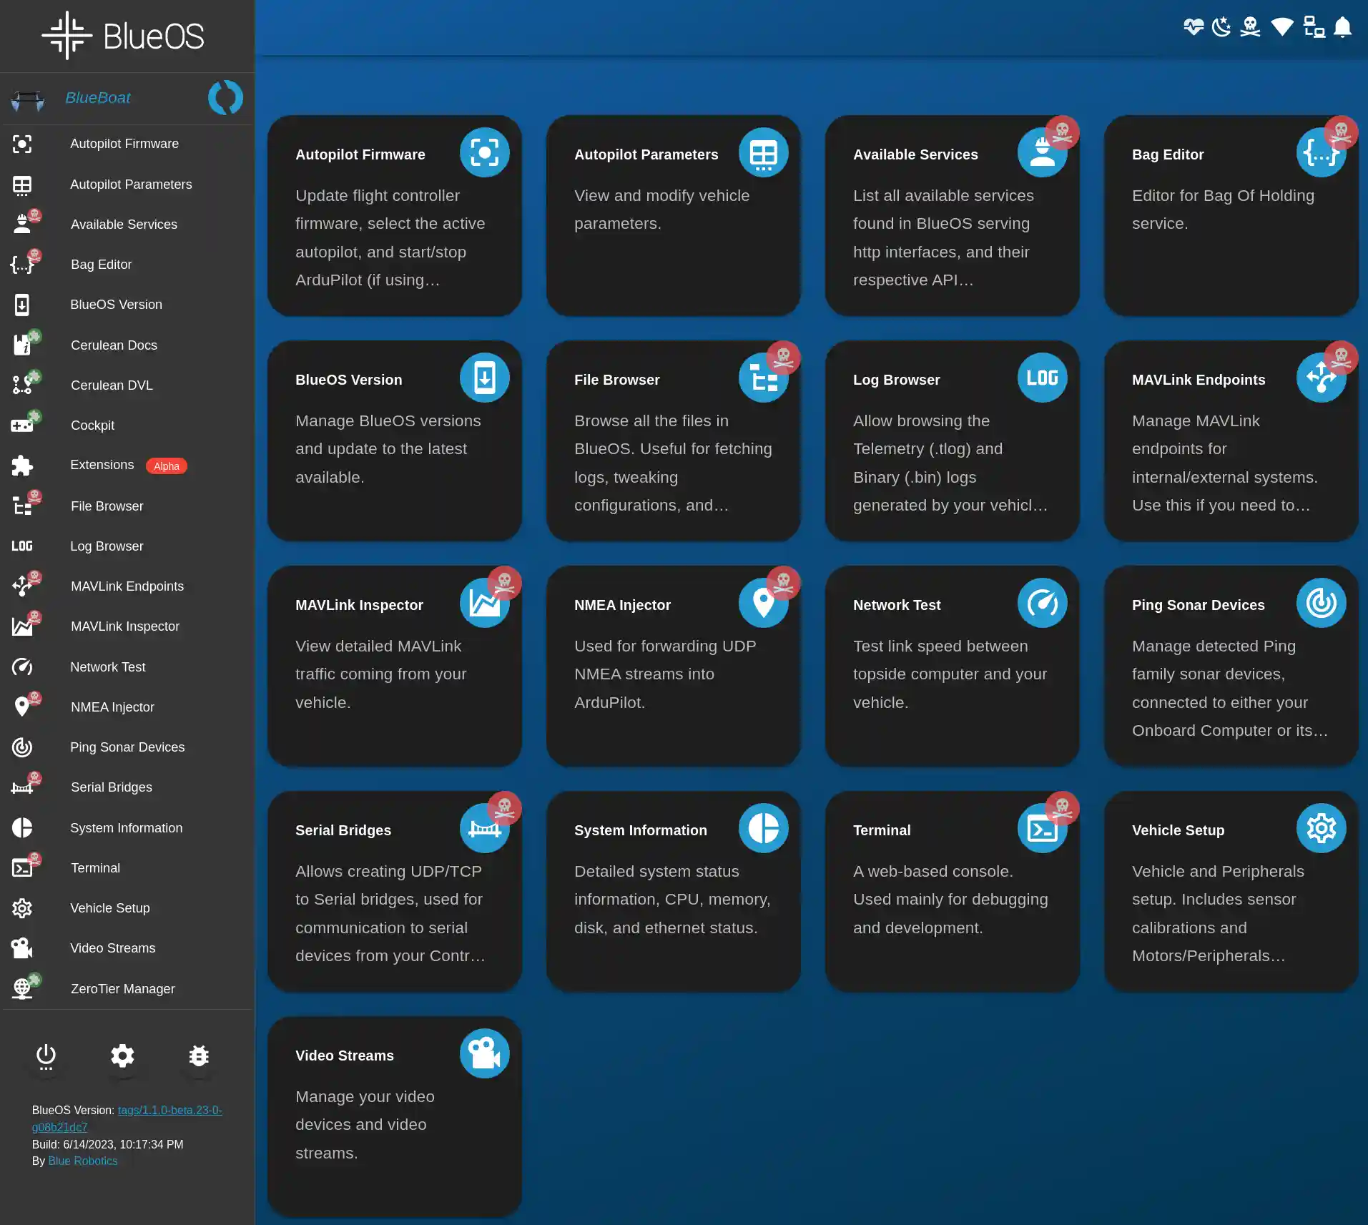Select Cockpit from the sidebar

pos(92,425)
